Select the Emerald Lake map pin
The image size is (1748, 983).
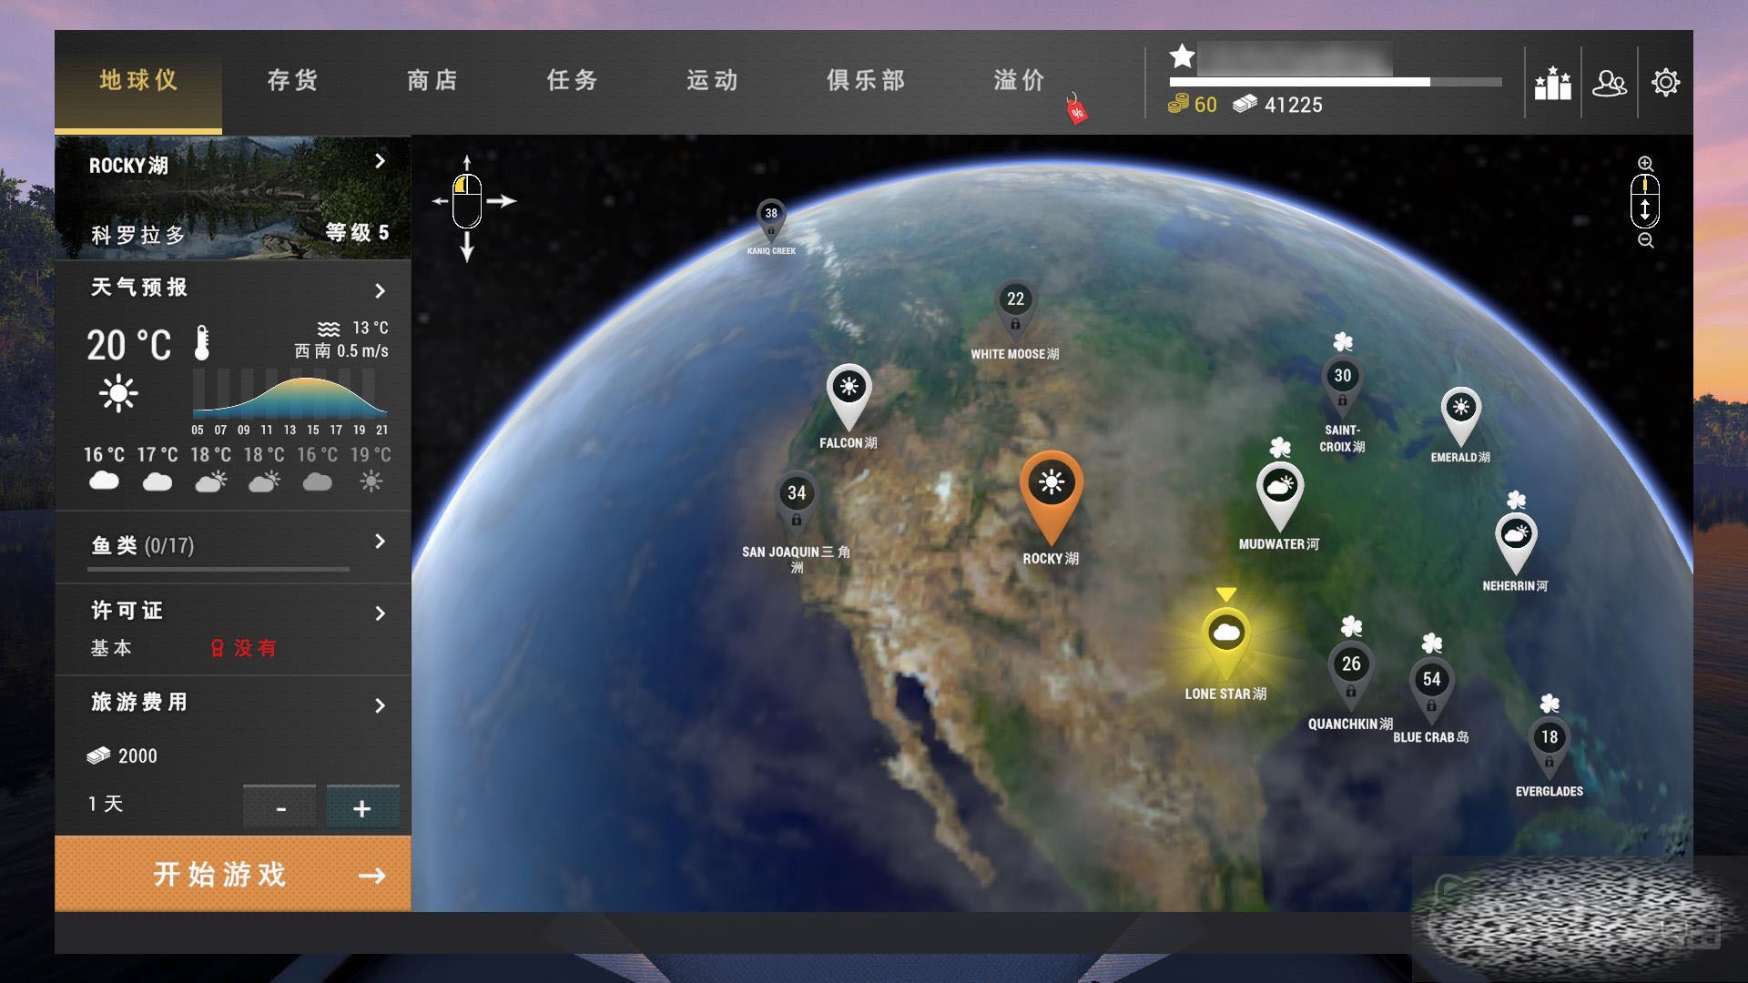pos(1460,417)
